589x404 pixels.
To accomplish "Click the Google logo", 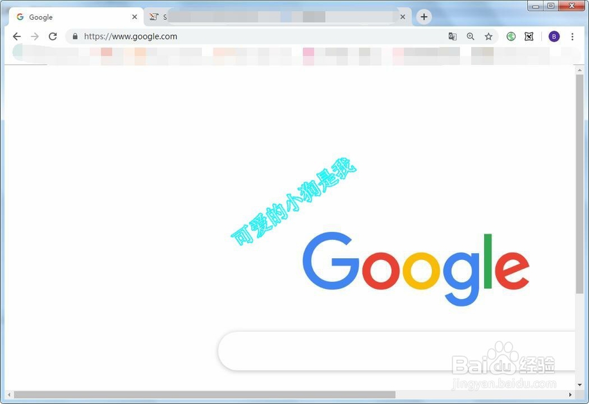I will (x=416, y=268).
